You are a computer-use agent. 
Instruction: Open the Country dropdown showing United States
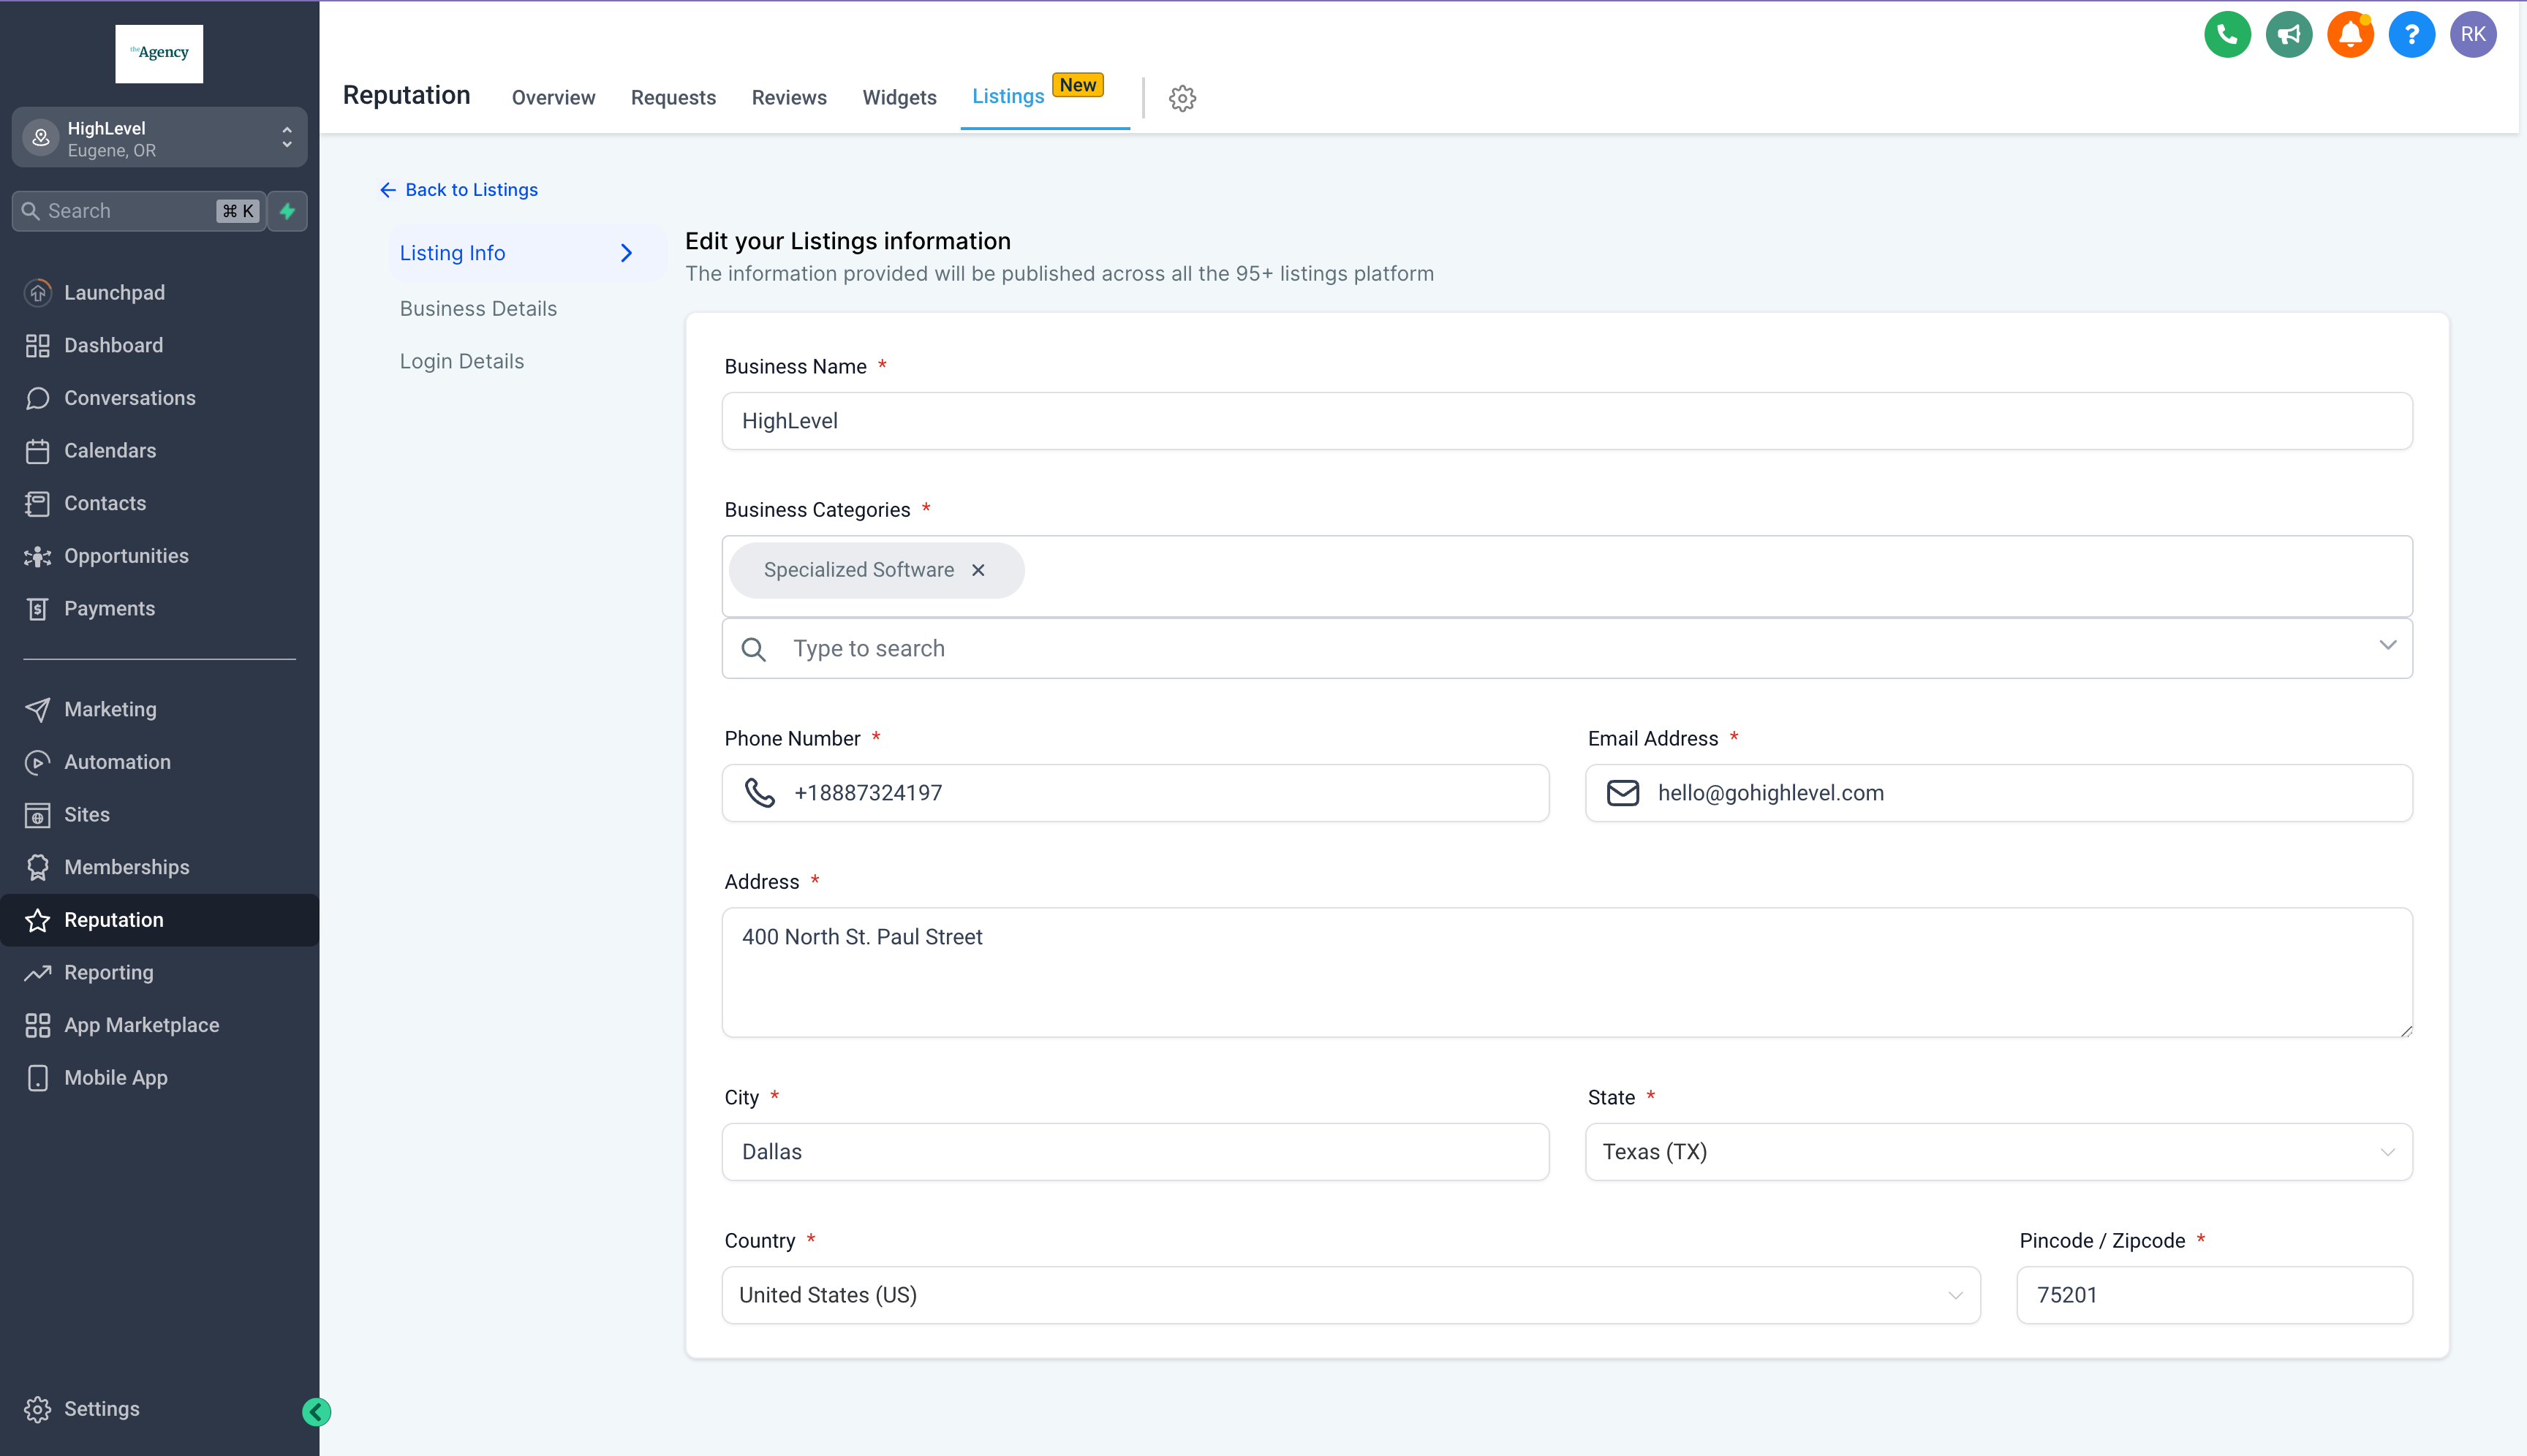[x=1351, y=1295]
